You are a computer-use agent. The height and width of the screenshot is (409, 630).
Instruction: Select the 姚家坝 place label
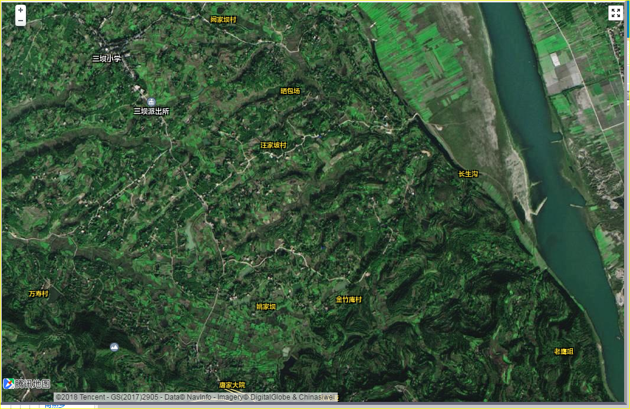pyautogui.click(x=266, y=306)
